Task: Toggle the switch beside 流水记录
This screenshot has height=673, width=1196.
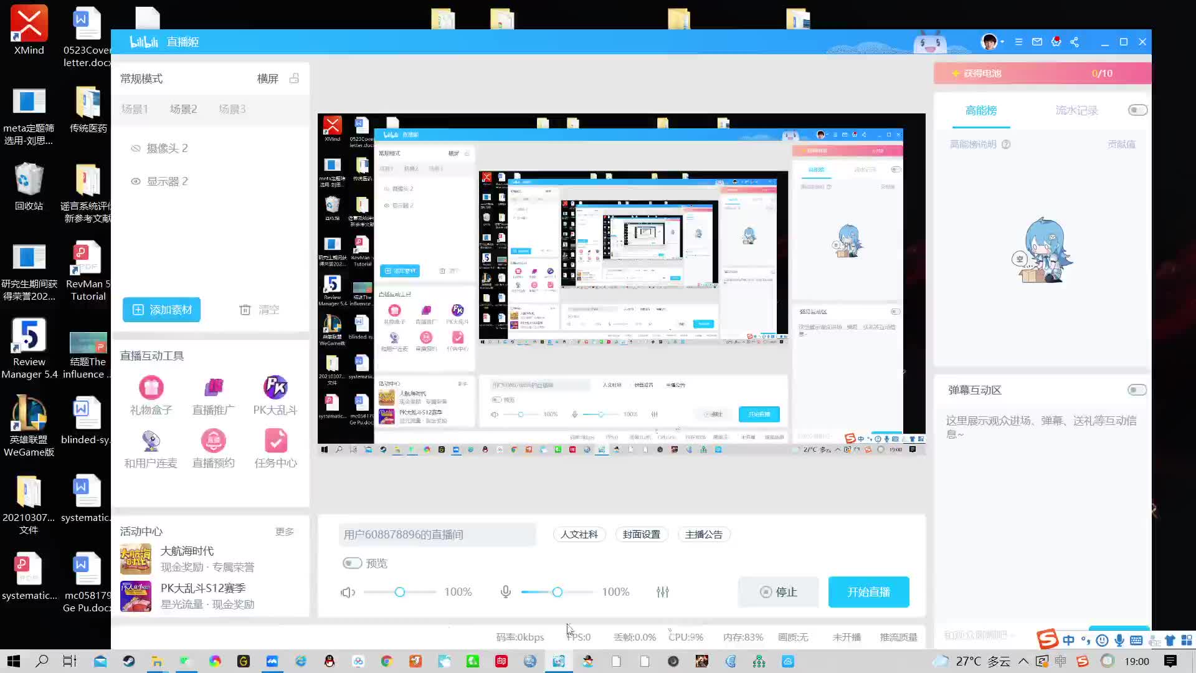Action: click(x=1137, y=110)
